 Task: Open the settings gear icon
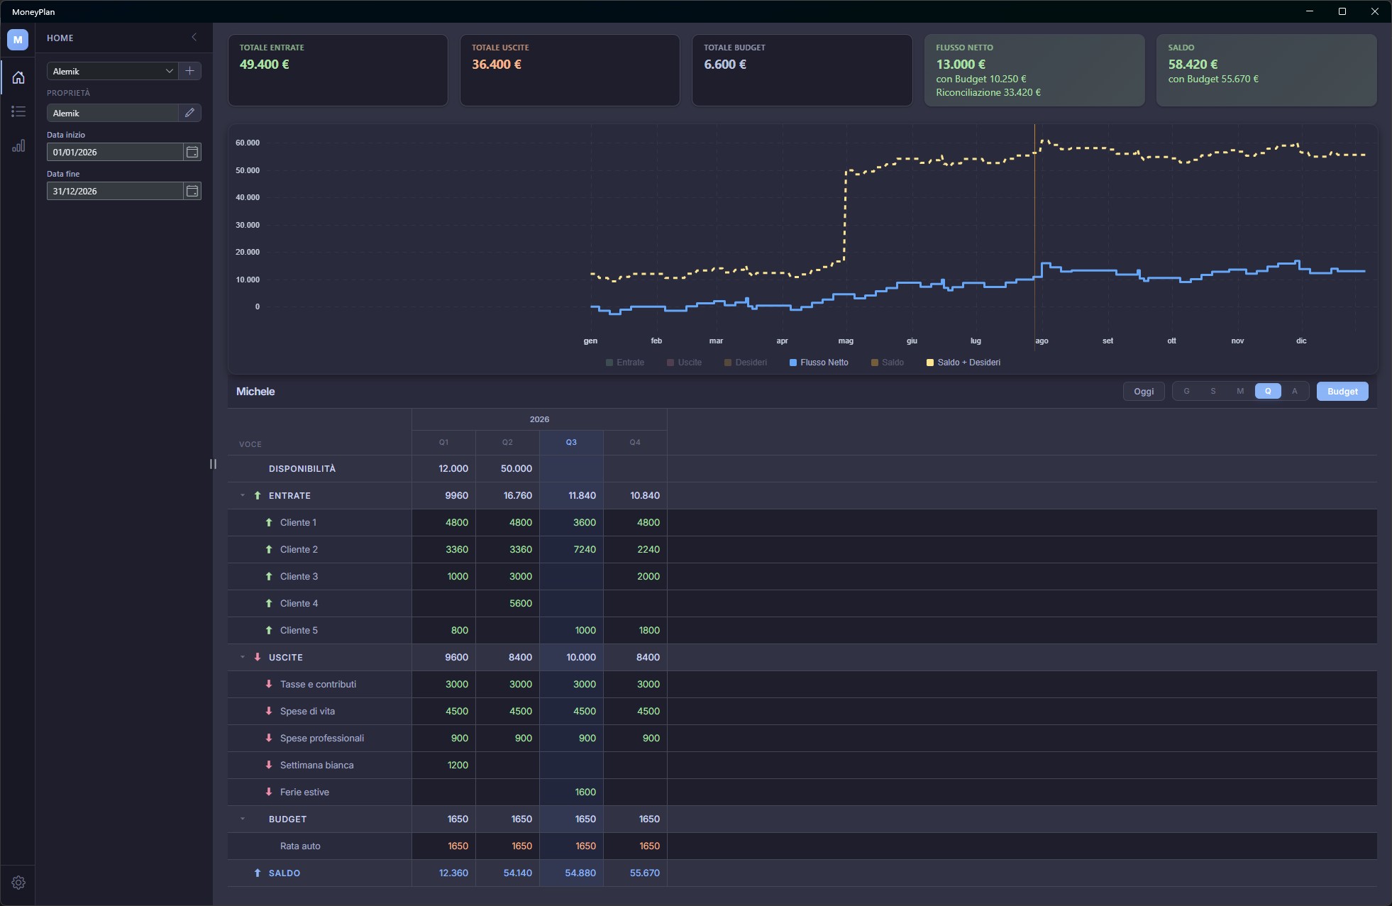pyautogui.click(x=18, y=883)
